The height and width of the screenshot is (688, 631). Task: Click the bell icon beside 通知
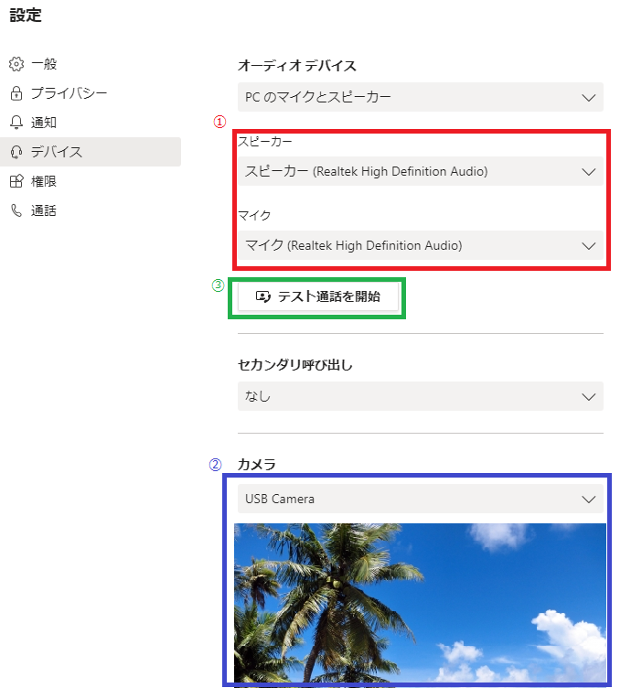(x=16, y=123)
